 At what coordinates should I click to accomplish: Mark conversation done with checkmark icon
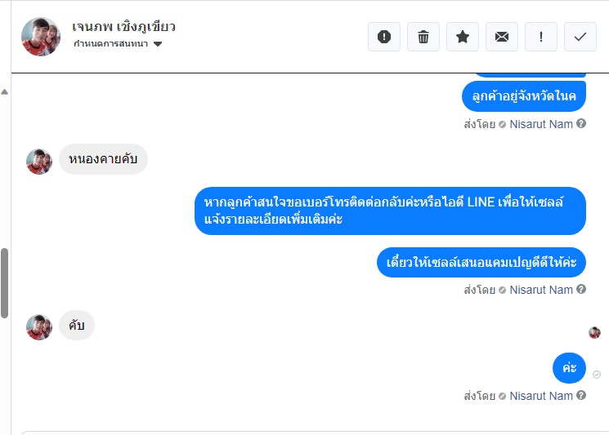point(580,37)
